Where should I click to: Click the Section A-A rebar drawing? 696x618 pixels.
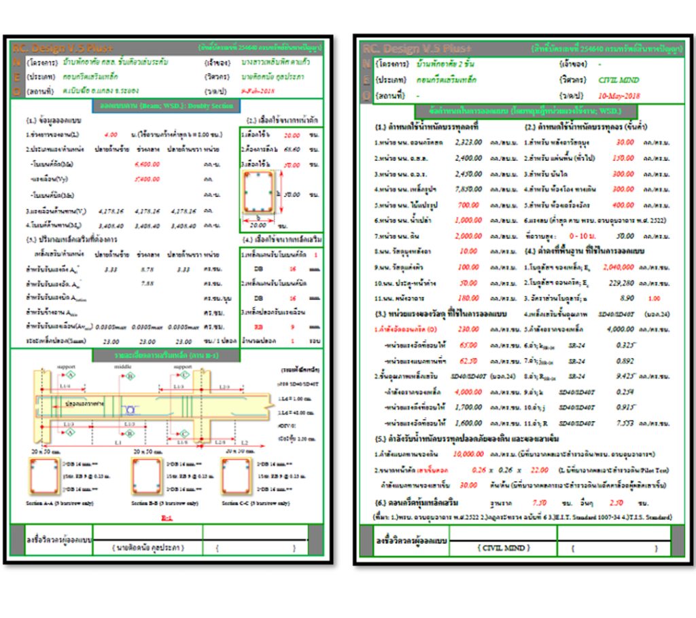44,477
